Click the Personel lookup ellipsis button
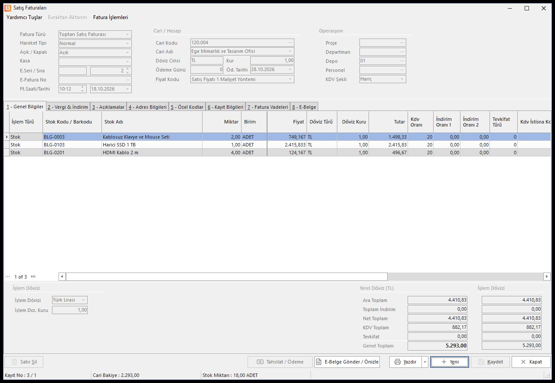 [x=402, y=70]
